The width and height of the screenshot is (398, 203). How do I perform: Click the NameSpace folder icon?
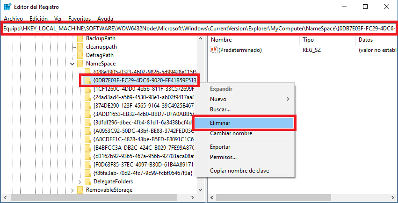point(80,64)
